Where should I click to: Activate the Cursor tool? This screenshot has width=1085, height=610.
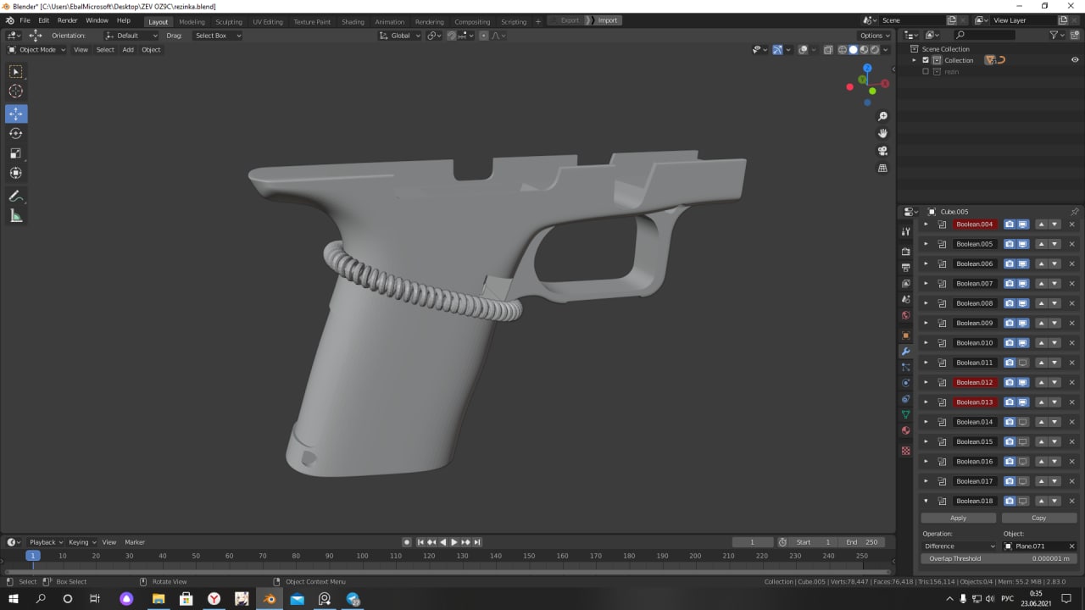click(16, 91)
